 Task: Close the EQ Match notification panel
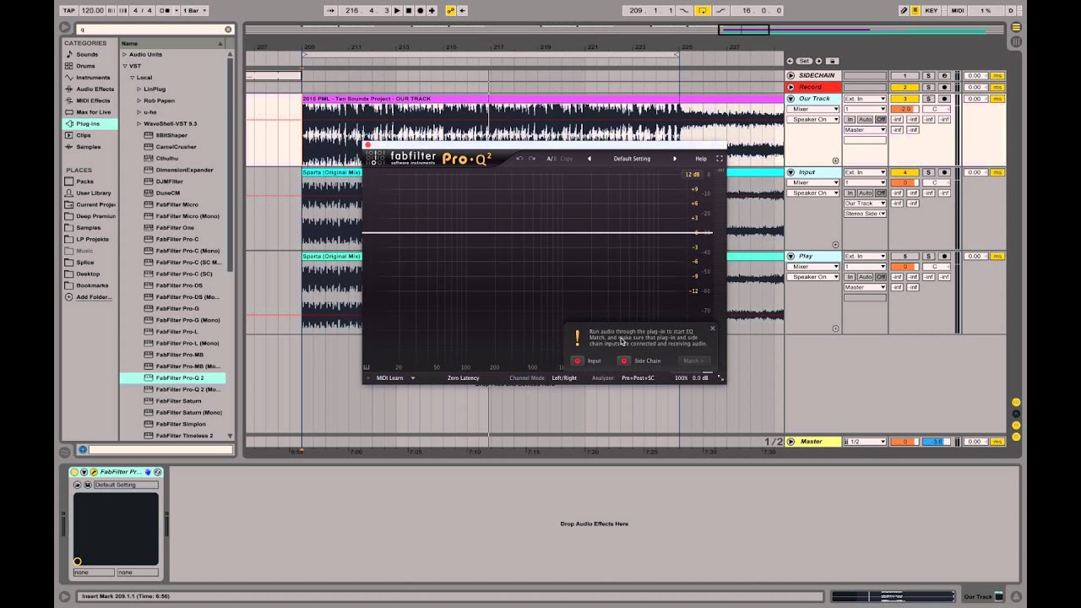pos(712,328)
